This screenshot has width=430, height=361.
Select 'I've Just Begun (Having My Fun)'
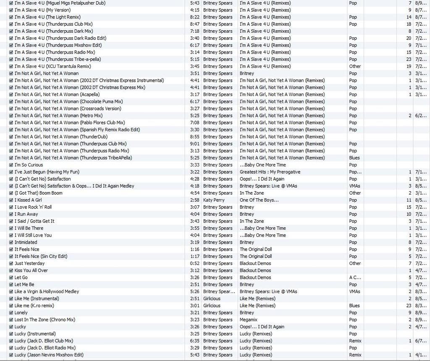[x=47, y=172]
